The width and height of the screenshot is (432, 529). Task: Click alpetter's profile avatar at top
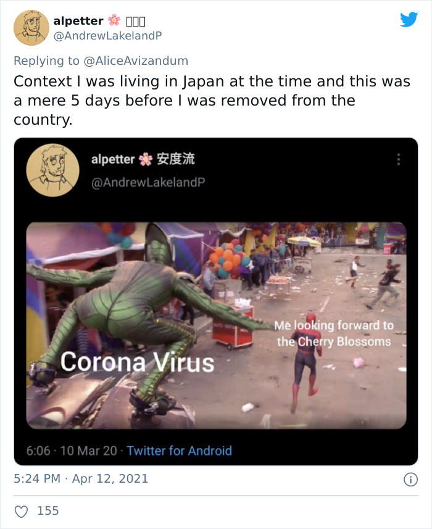click(31, 28)
